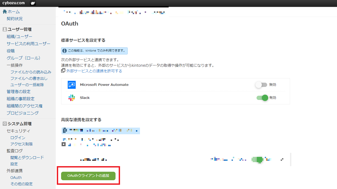The image size is (337, 189).
Task: Open その他の設定 in sidebar
Action: click(22, 184)
